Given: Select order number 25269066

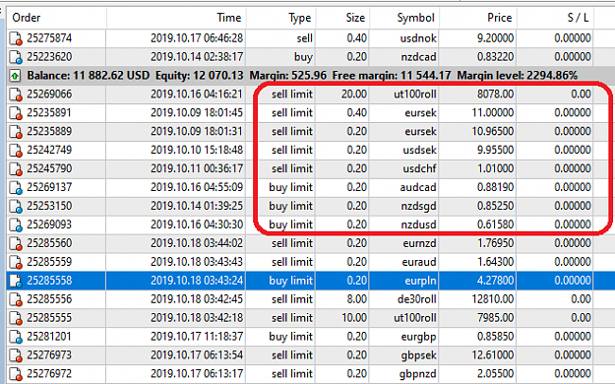Looking at the screenshot, I should tap(49, 95).
